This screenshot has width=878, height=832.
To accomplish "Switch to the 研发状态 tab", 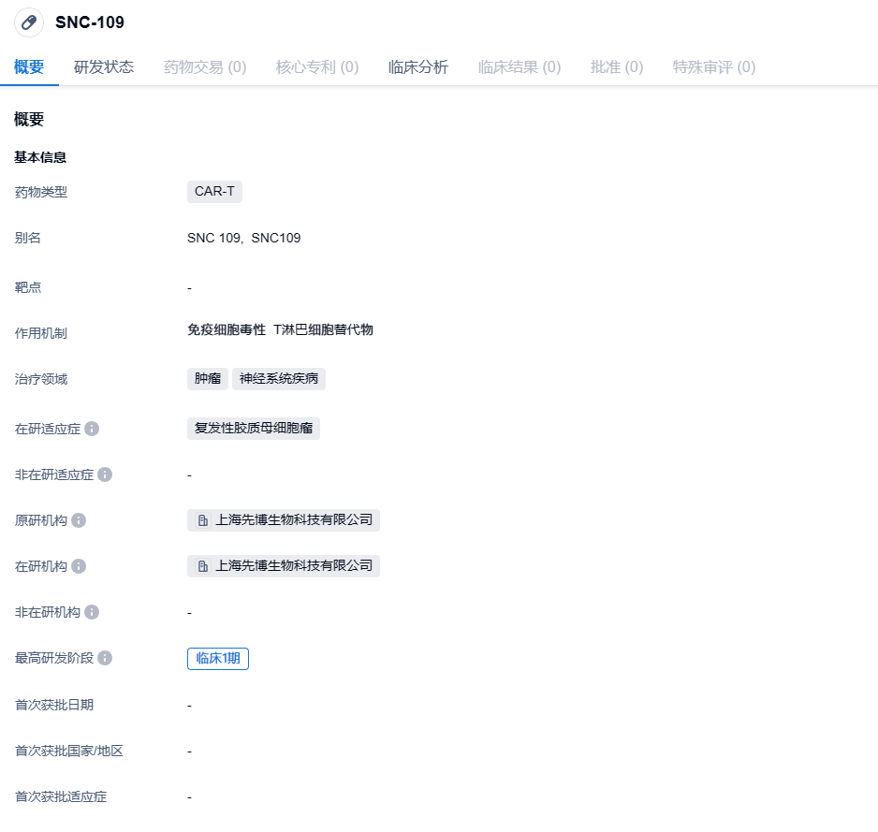I will pyautogui.click(x=104, y=66).
